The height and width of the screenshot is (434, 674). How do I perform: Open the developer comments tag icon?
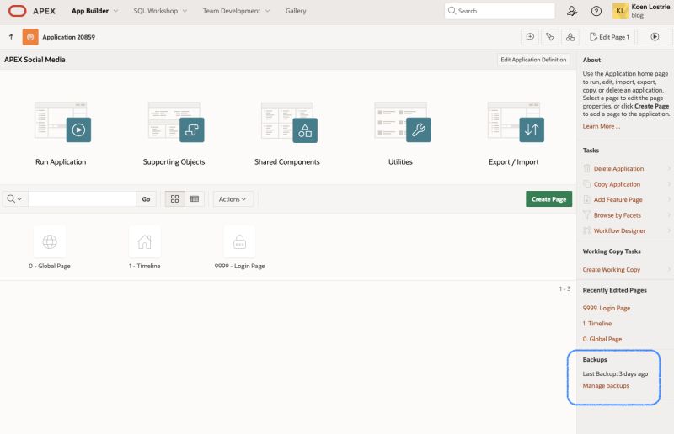pyautogui.click(x=550, y=37)
